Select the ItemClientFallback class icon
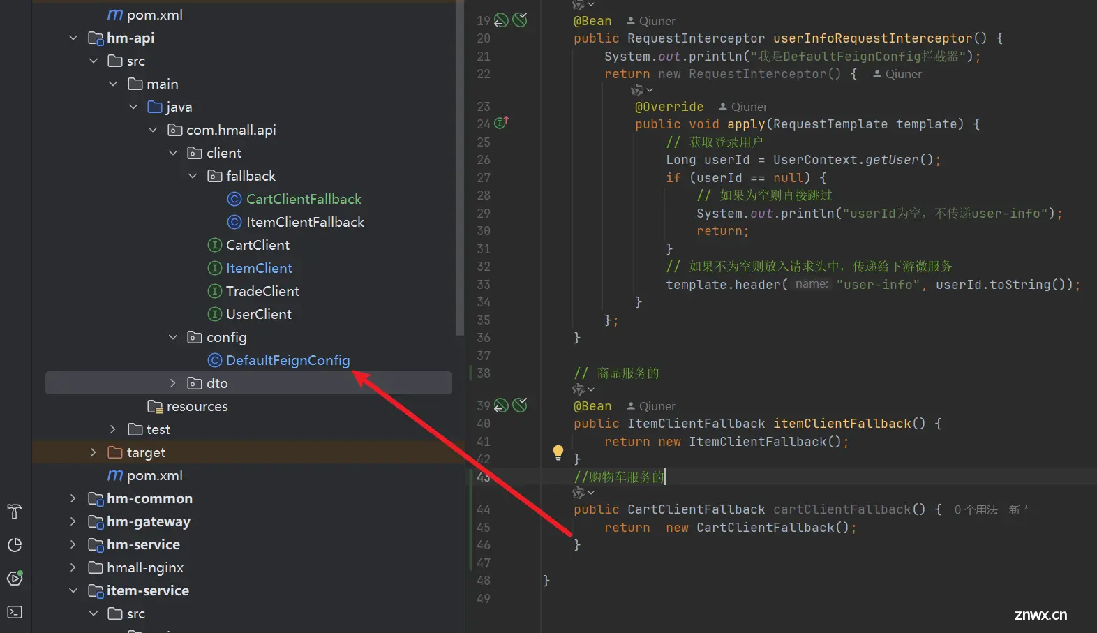 [234, 222]
